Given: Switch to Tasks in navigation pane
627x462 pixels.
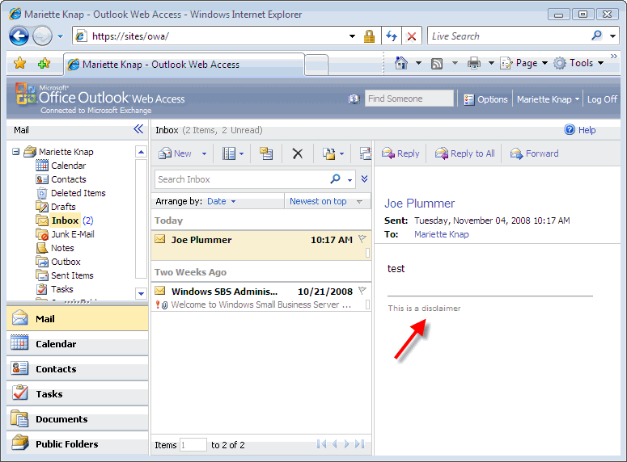Looking at the screenshot, I should coord(77,394).
